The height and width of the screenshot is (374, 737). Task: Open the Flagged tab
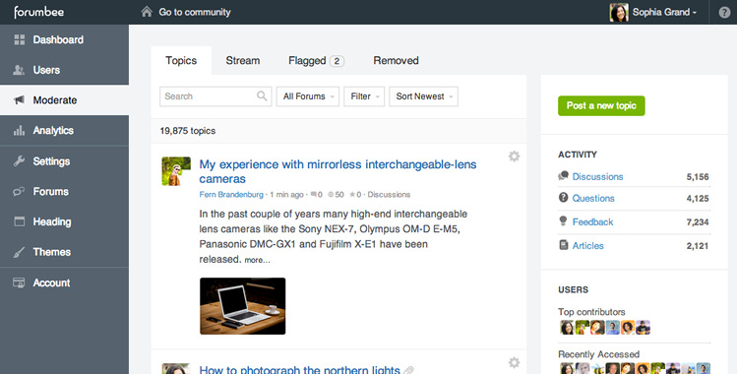point(316,61)
